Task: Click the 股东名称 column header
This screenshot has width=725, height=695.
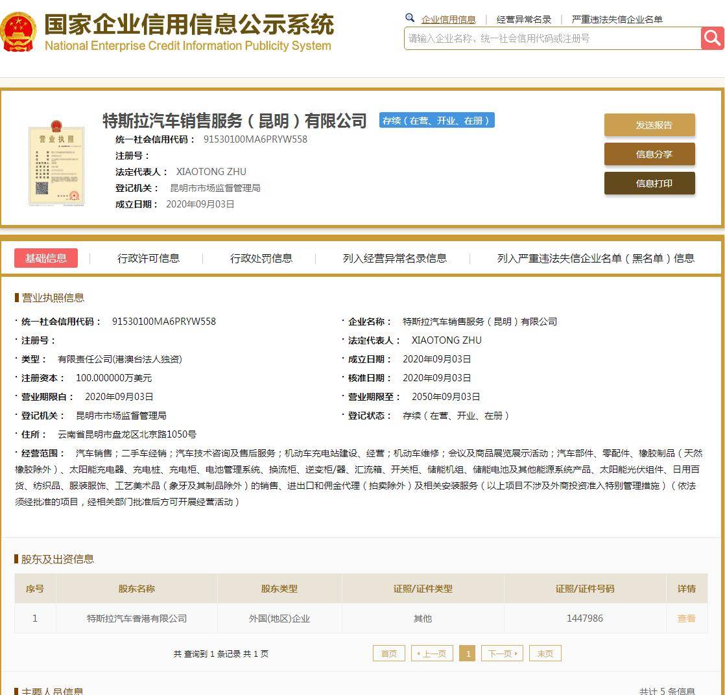Action: pyautogui.click(x=136, y=589)
